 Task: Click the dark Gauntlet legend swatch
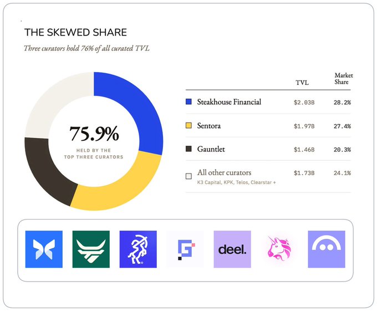(188, 149)
